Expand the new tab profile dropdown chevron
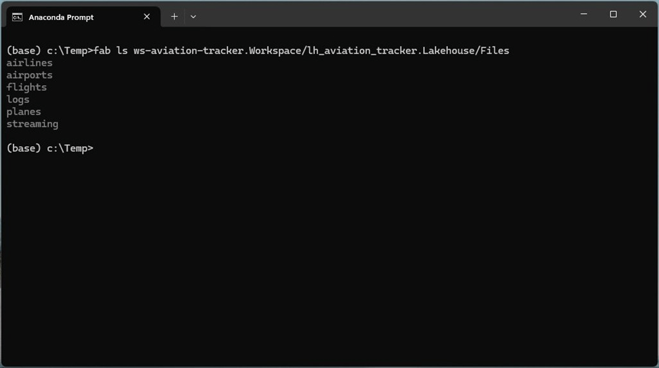 click(193, 17)
